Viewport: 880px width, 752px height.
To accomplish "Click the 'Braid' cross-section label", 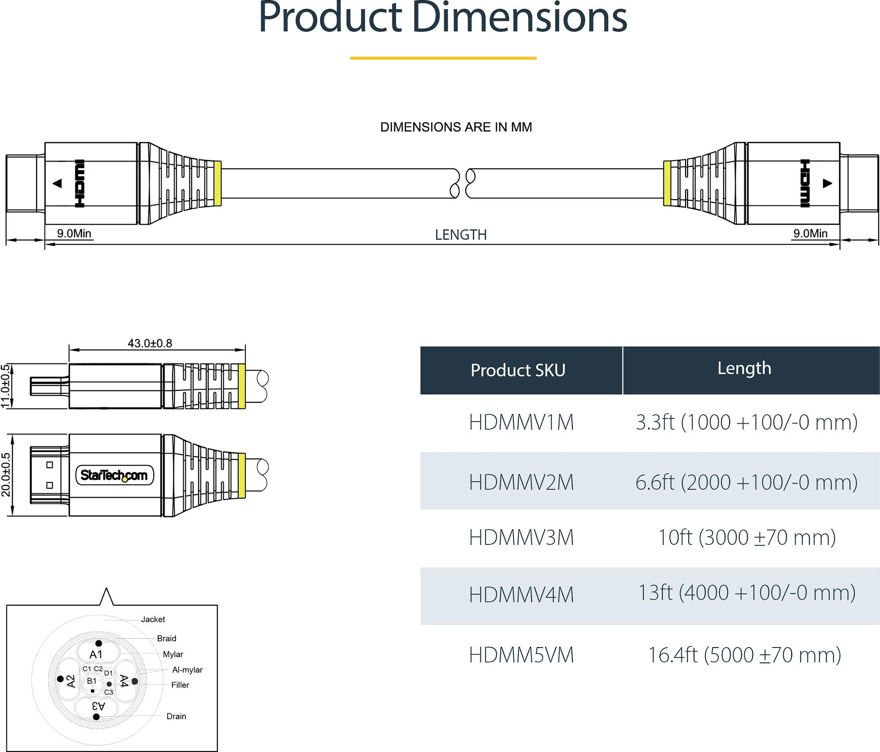I will coord(167,639).
